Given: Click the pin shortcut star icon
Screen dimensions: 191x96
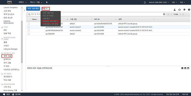Looking at the screenshot, I should [x=47, y=2].
